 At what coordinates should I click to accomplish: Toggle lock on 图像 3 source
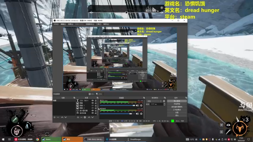coord(96,106)
